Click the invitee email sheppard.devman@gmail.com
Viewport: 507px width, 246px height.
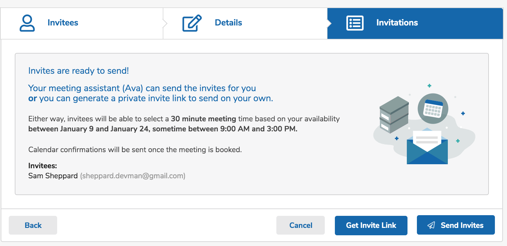(132, 176)
